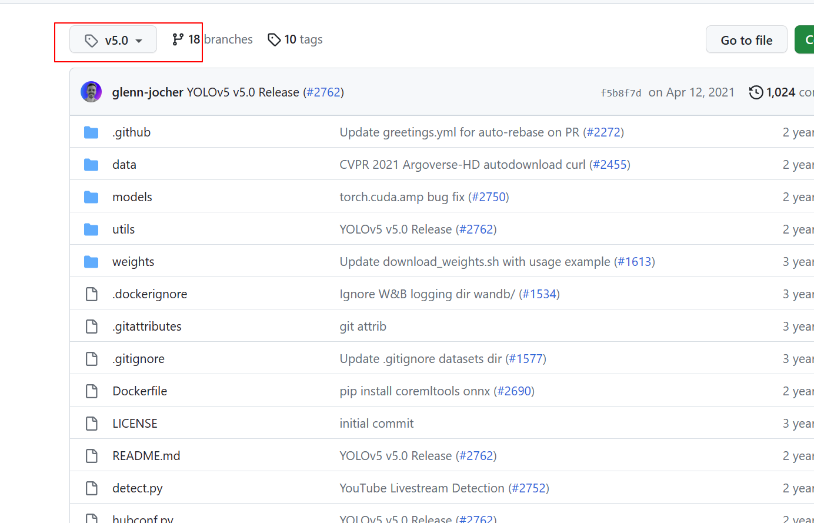Open the models folder
This screenshot has height=523, width=814.
[132, 197]
